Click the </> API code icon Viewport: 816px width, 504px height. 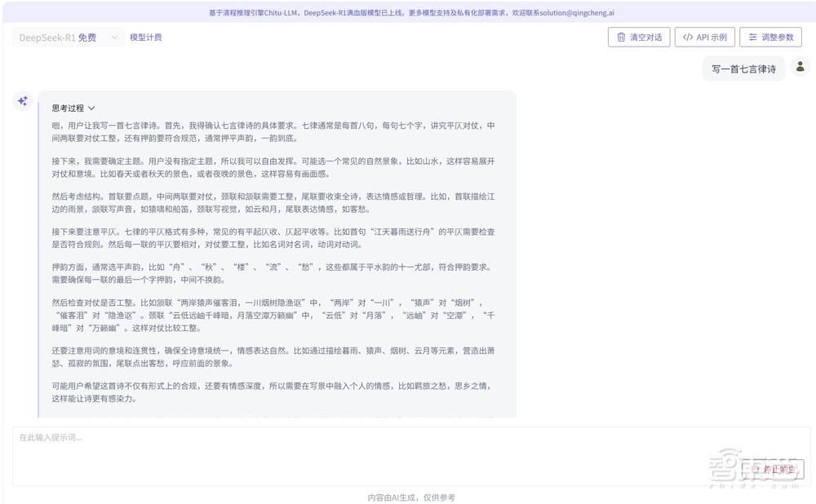coord(688,37)
